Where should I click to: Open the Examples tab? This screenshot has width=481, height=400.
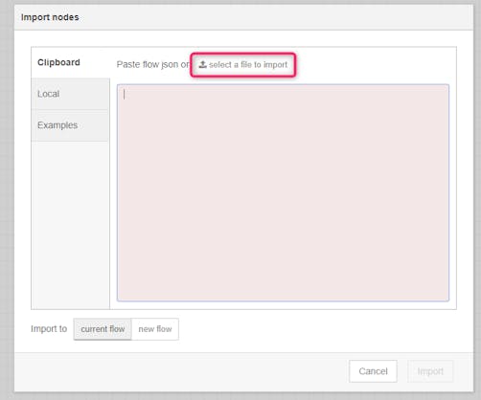(70, 125)
